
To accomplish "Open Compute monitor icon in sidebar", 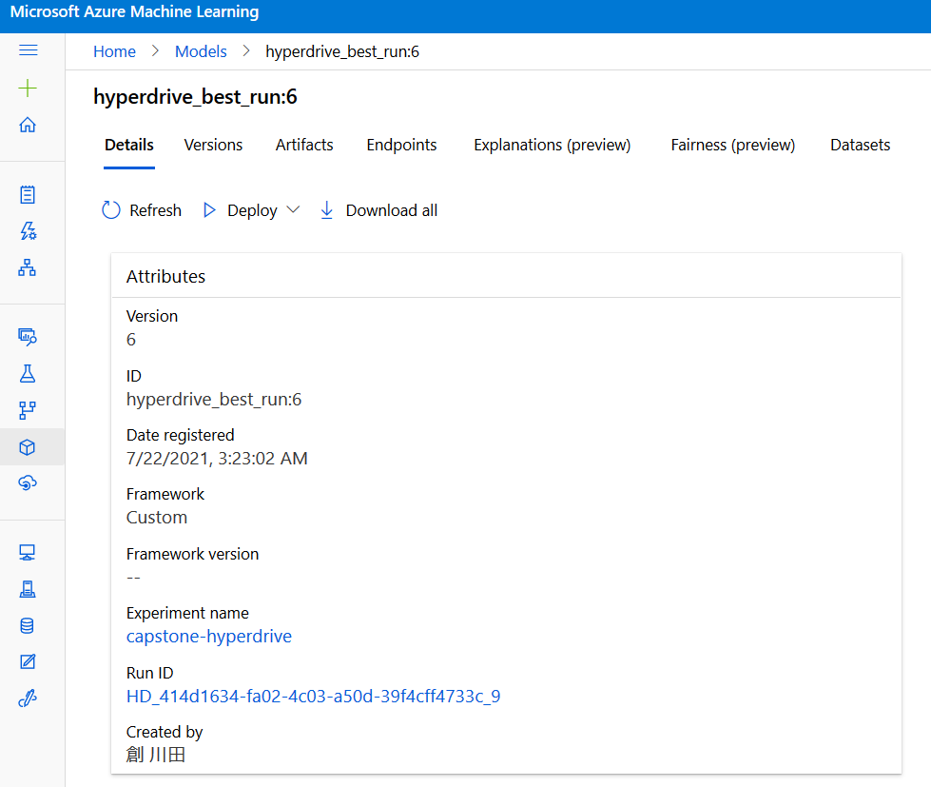I will (x=28, y=553).
